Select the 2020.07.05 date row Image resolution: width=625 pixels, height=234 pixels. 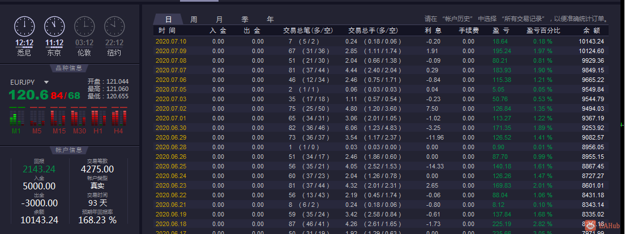pos(380,89)
